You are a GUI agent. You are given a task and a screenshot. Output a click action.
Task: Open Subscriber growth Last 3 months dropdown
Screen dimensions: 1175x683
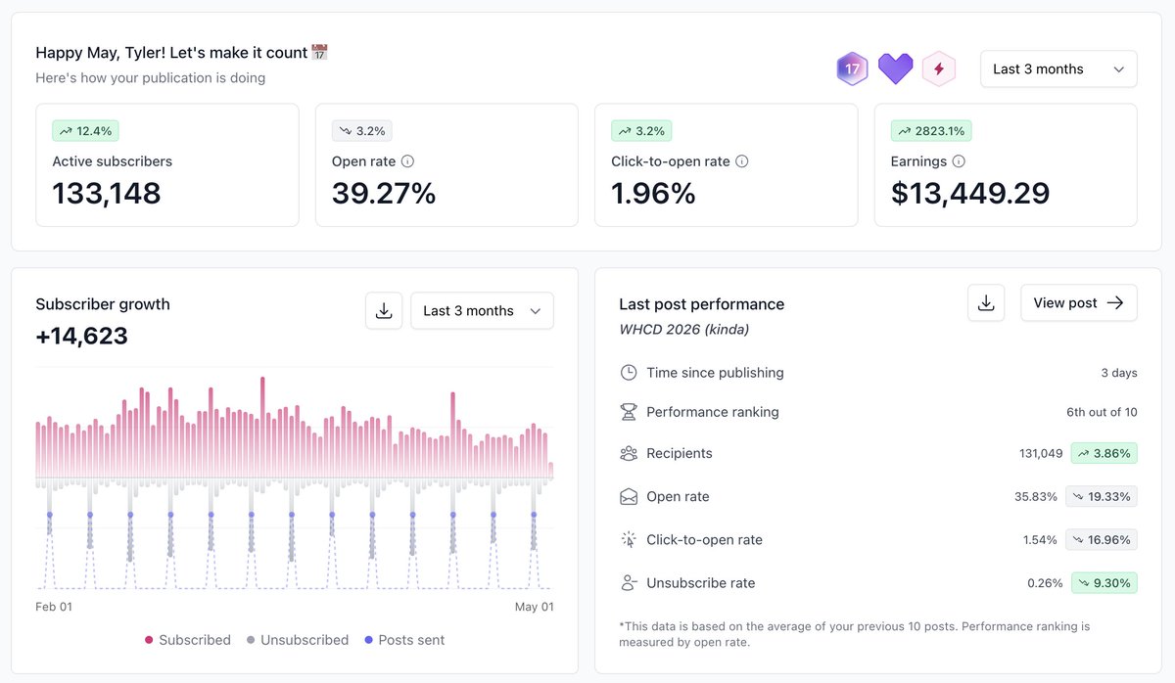click(x=482, y=310)
